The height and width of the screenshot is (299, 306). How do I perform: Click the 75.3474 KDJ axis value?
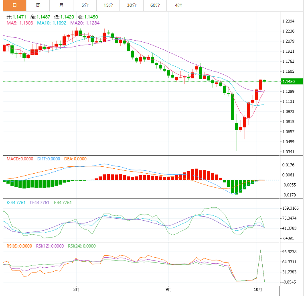pyautogui.click(x=290, y=218)
